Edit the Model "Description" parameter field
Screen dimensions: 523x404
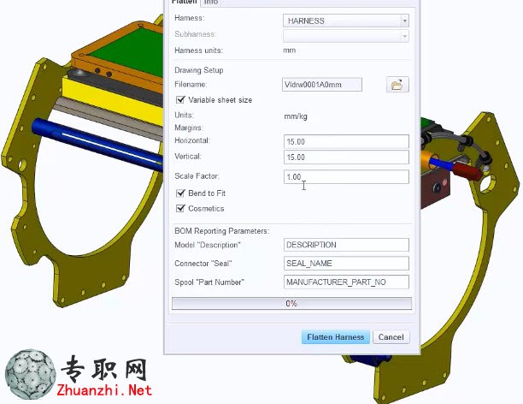[x=346, y=245]
